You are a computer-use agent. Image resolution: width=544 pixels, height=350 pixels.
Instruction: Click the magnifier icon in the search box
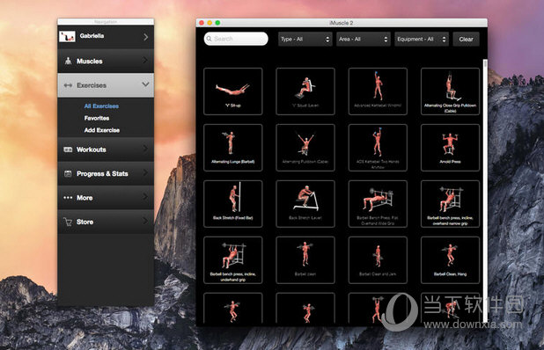tap(210, 39)
